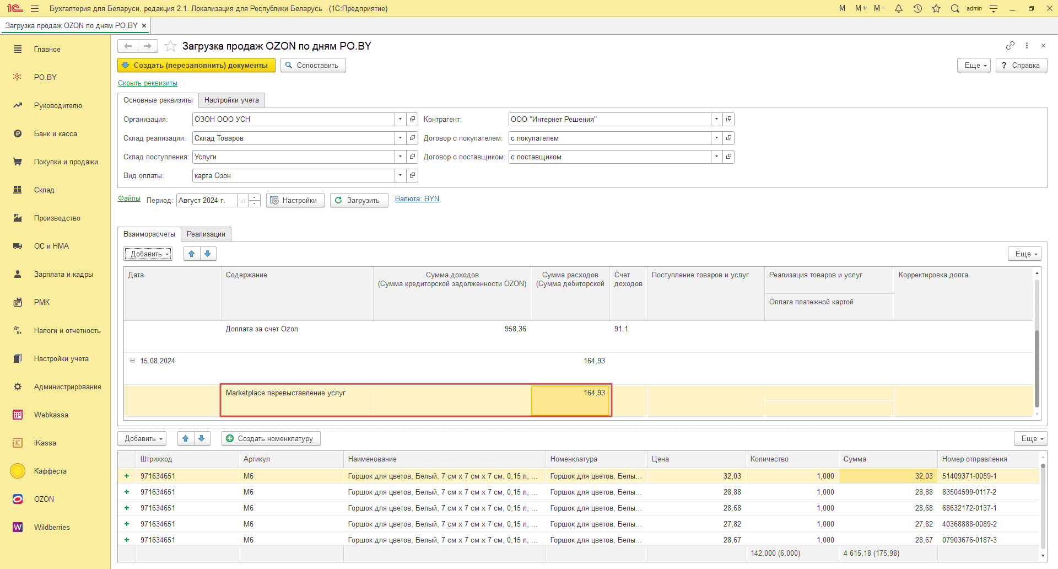Move row up in Взаиморасчеты table

[x=192, y=254]
